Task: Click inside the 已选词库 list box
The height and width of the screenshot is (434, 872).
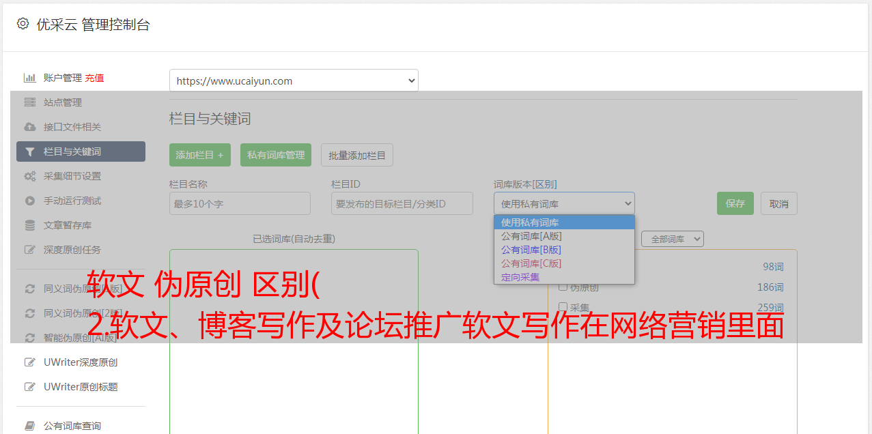Action: 294,341
